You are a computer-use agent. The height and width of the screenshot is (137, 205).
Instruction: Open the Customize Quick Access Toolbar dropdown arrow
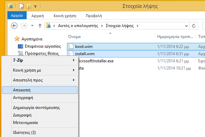[x=35, y=6]
